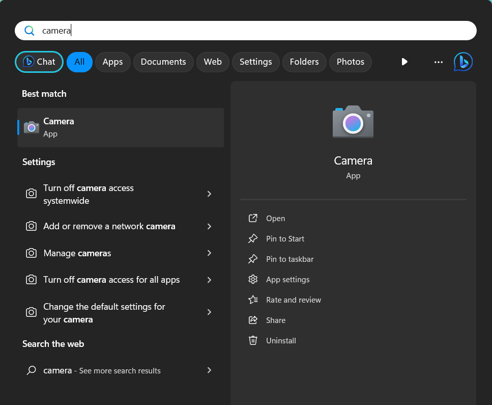Select the Documents filter tab

click(x=163, y=62)
